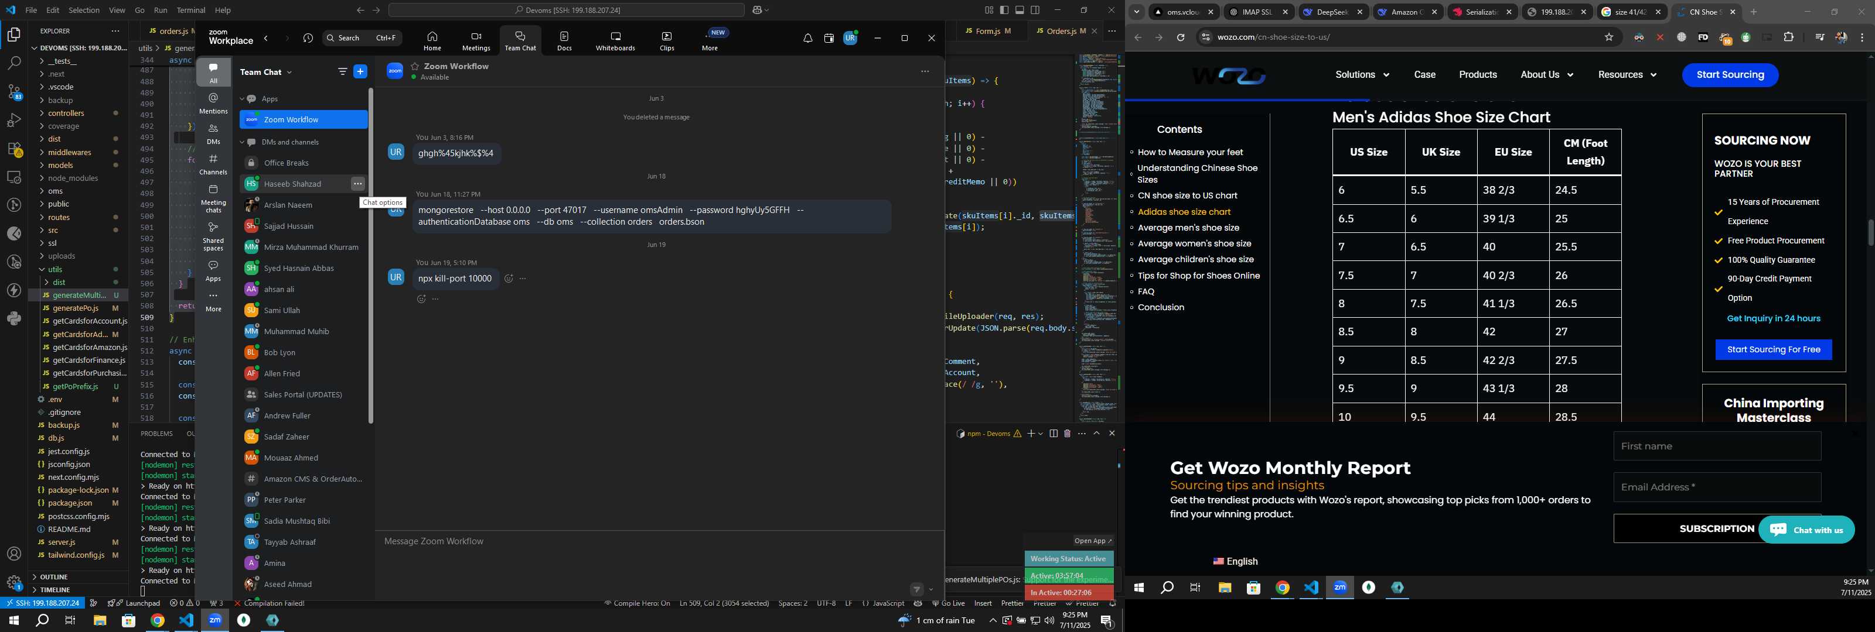Image resolution: width=1875 pixels, height=632 pixels.
Task: Open Shared spaces in Zoom sidebar
Action: [x=213, y=237]
